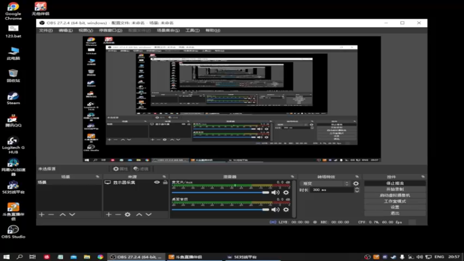Open 此电脑 desktop icon
This screenshot has height=261, width=464.
click(x=13, y=53)
